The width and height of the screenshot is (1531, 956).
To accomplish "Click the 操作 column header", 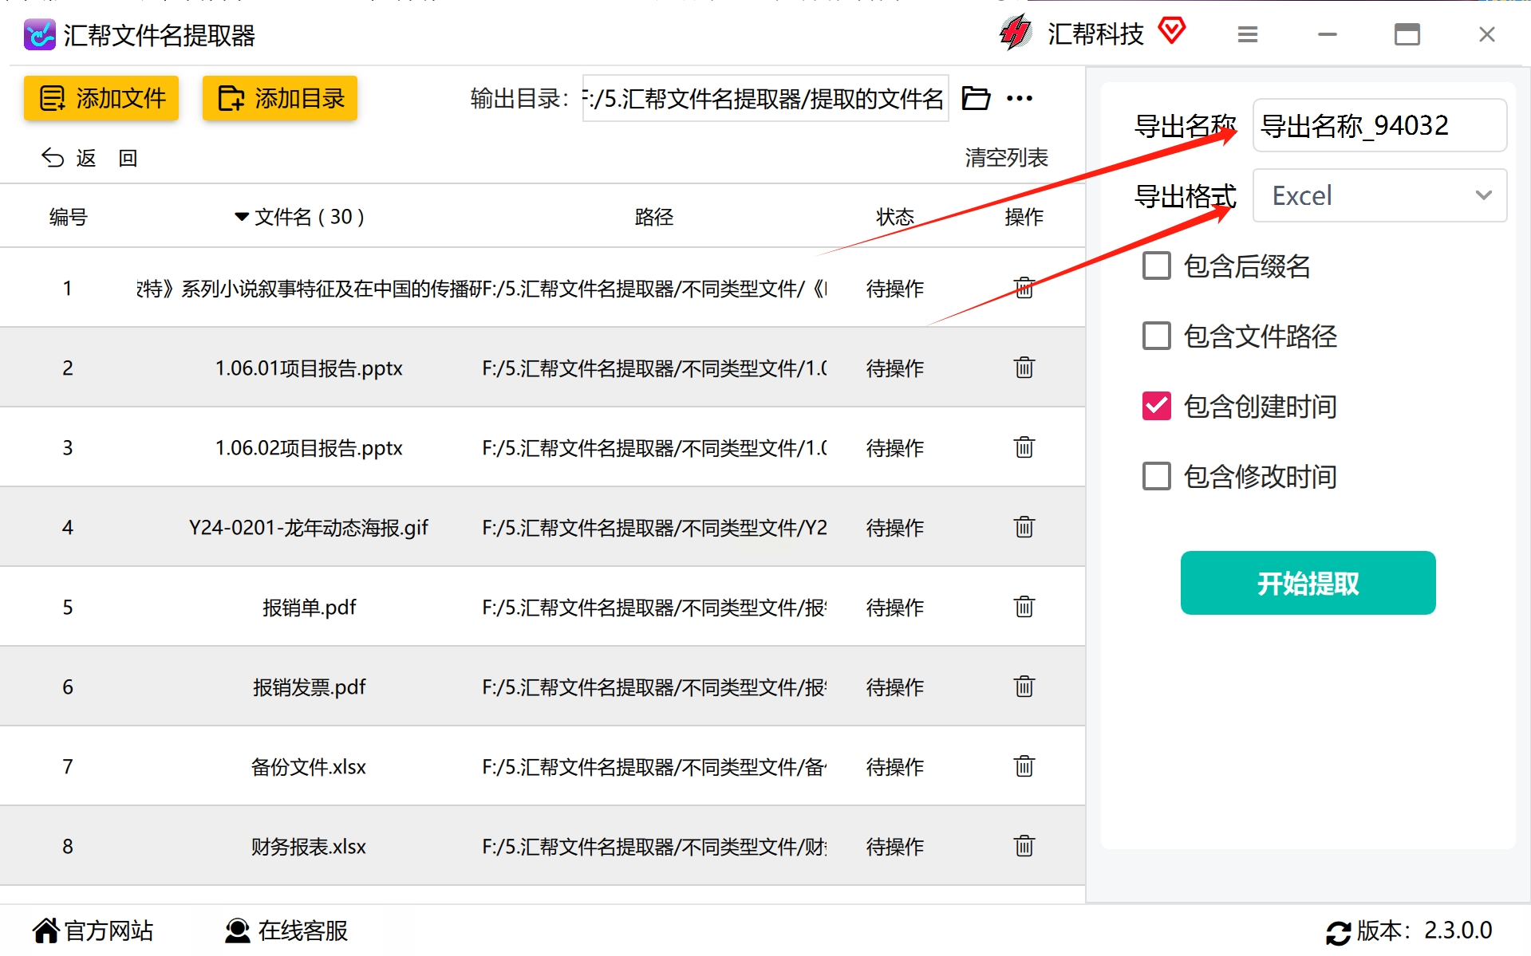I will click(x=1024, y=217).
